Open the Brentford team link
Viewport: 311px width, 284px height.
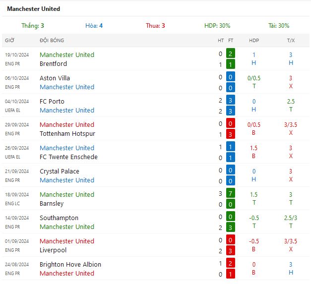pyautogui.click(x=54, y=63)
